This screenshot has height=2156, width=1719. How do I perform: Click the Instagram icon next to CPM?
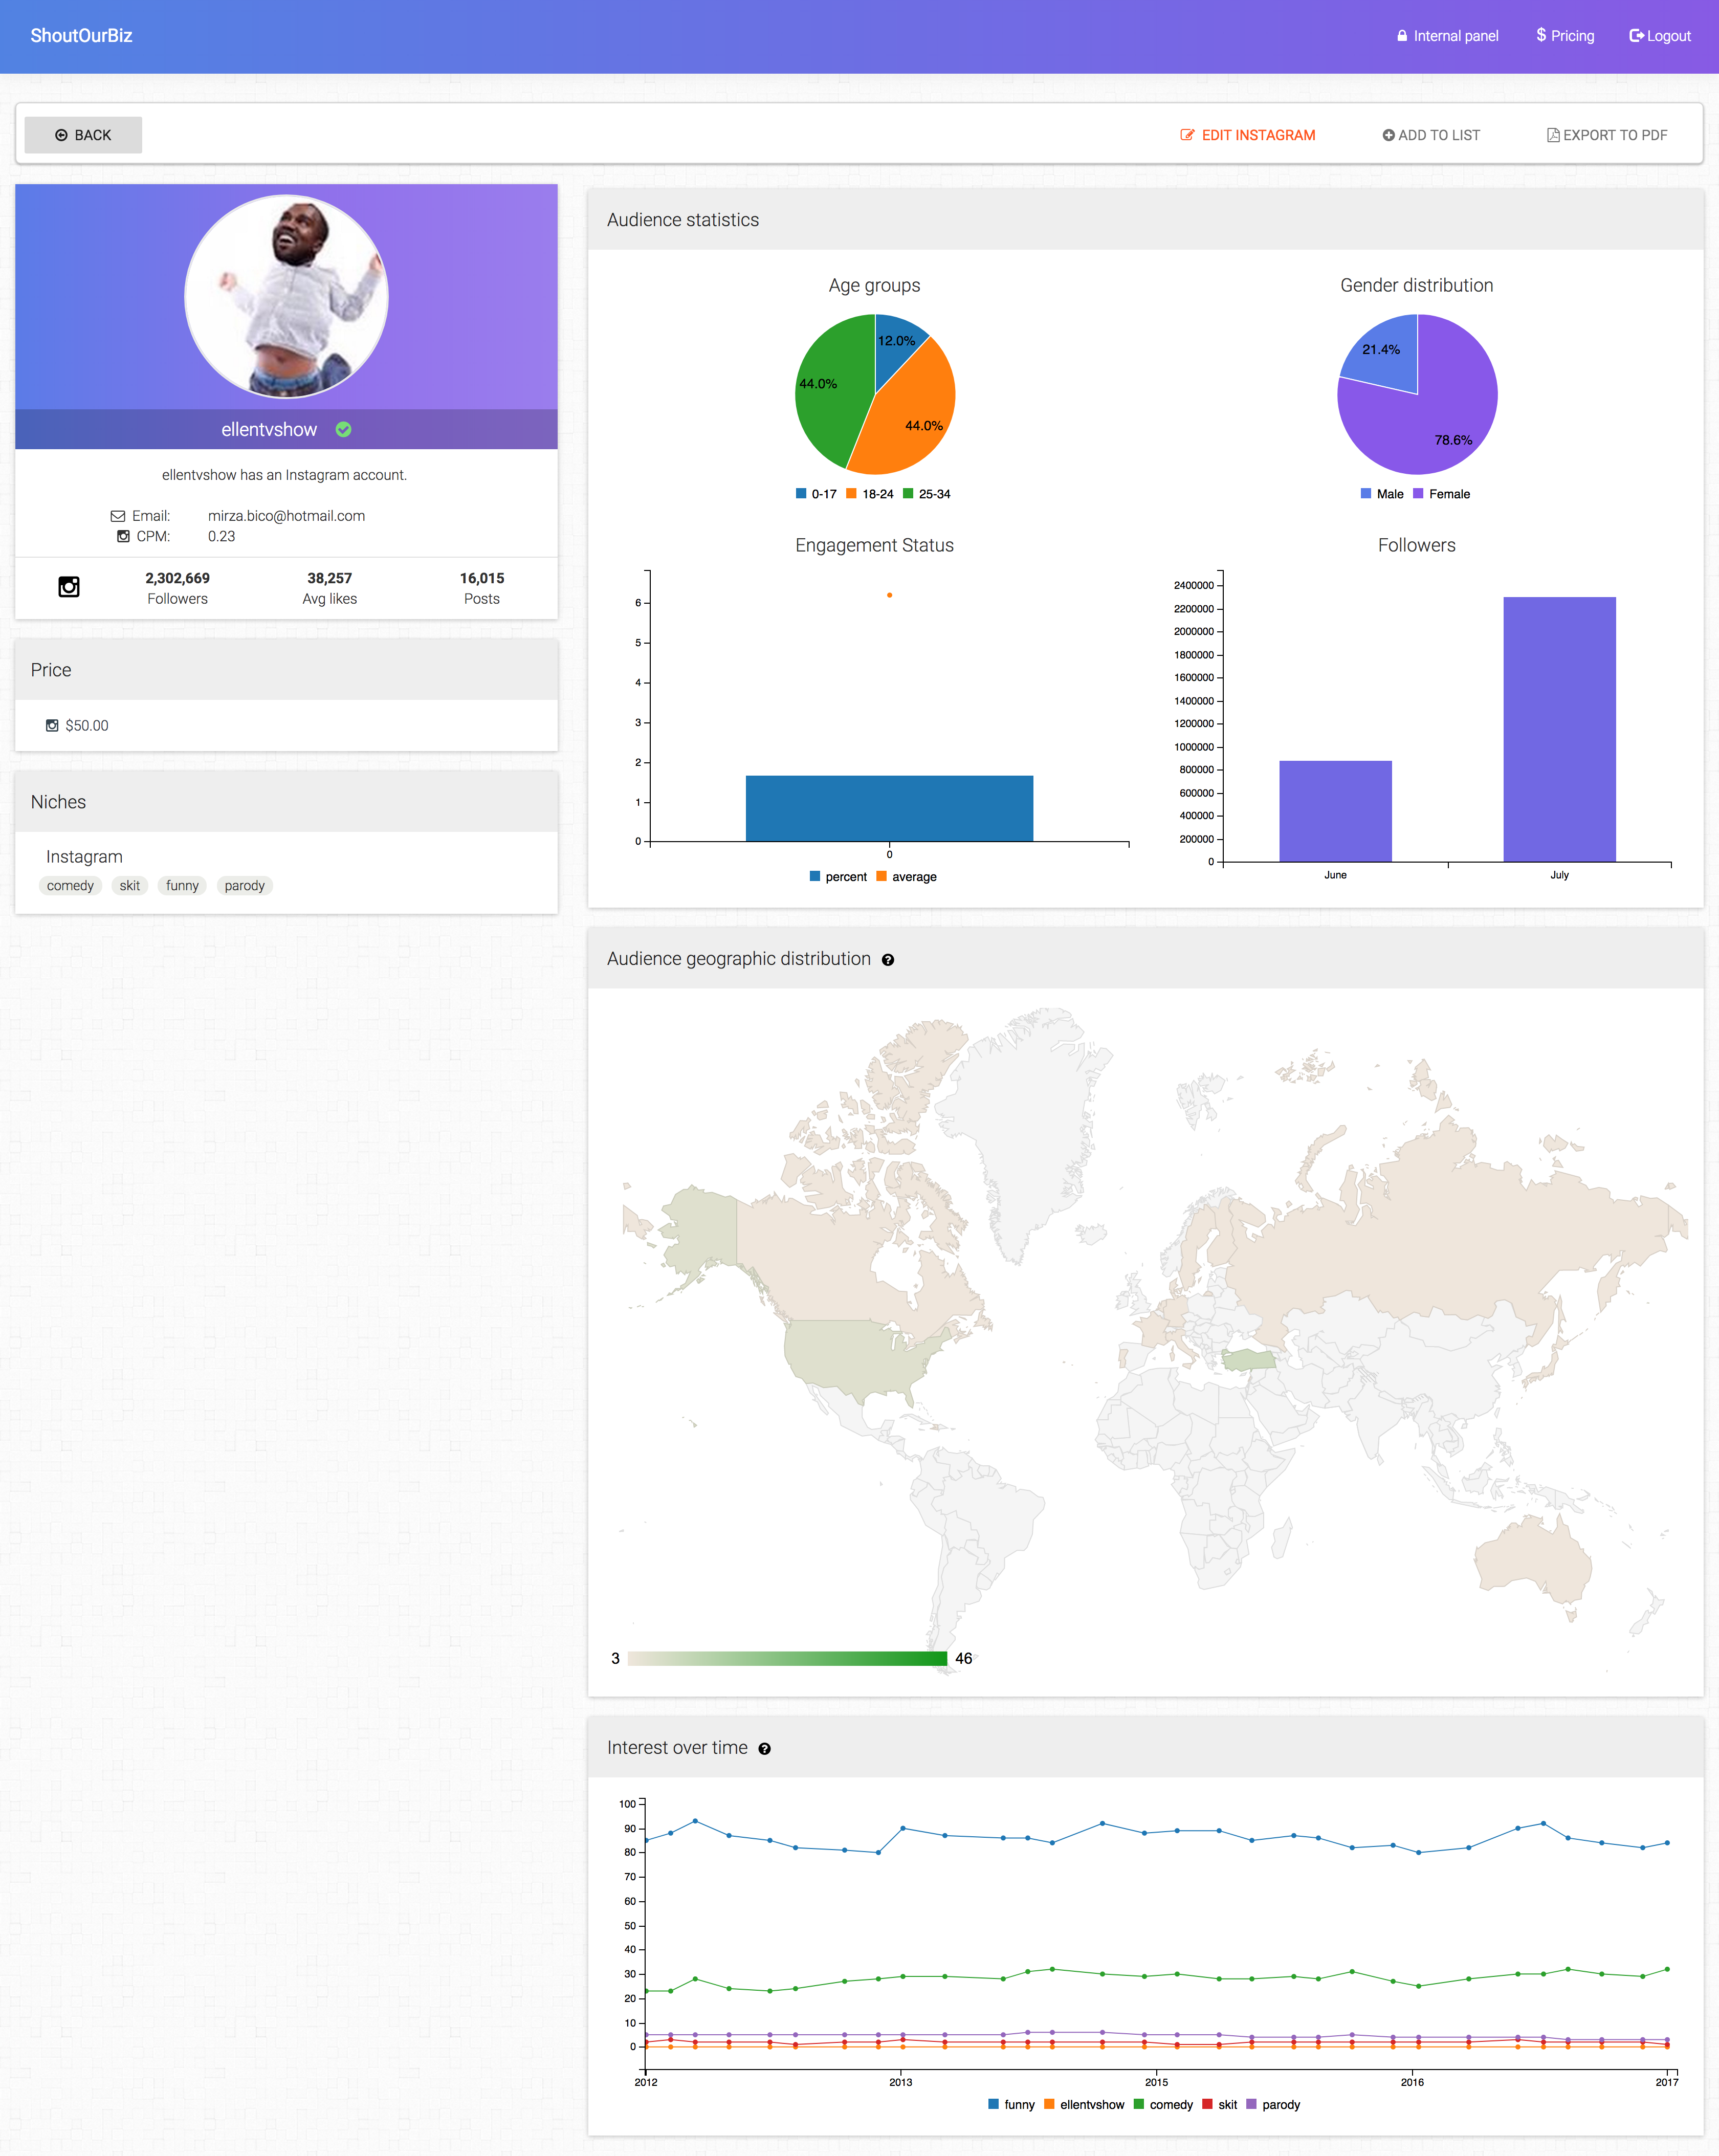(123, 536)
